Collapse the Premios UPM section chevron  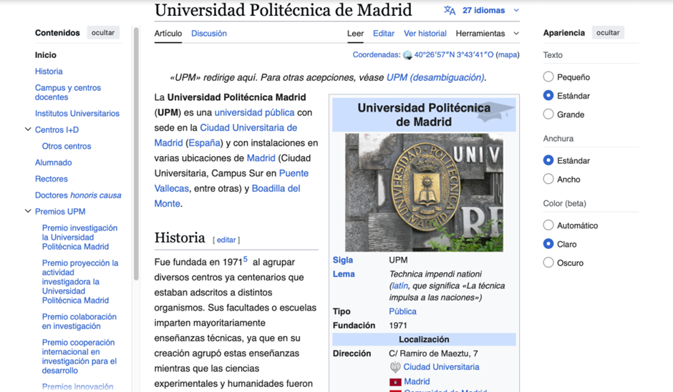click(28, 211)
